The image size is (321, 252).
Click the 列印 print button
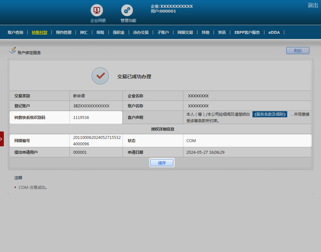[298, 51]
